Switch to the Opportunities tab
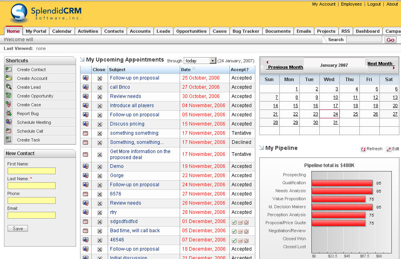401x259 pixels. (x=191, y=31)
